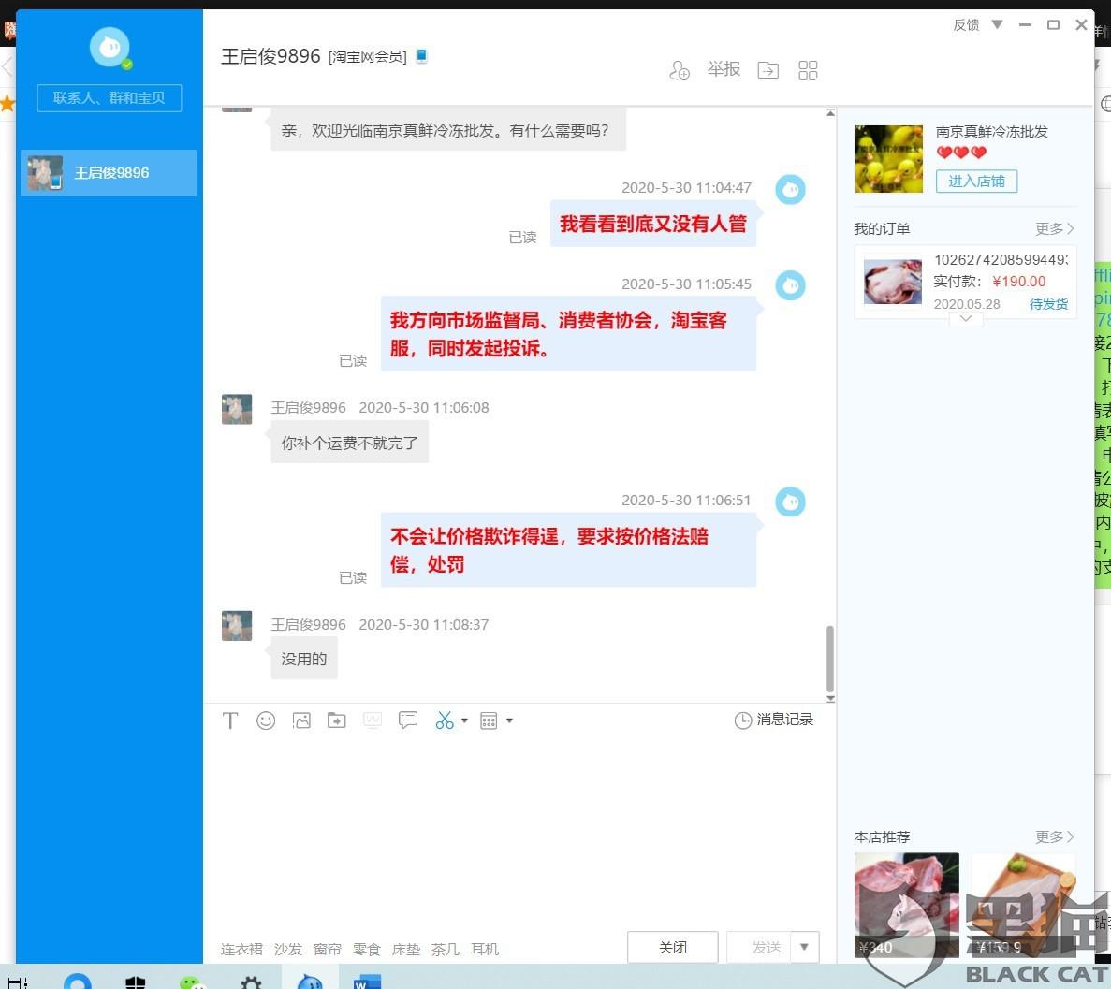Click 王启俊9896 avatar beside 你补个运费不就完了

point(237,410)
